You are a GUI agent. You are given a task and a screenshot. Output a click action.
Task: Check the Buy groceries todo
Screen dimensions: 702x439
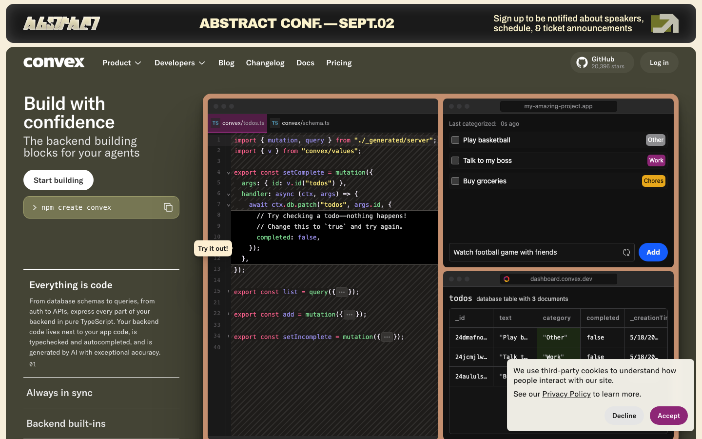(455, 181)
